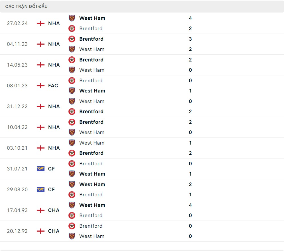Click West Ham crest in 03.10.21 match
284x251 pixels.
(x=72, y=143)
